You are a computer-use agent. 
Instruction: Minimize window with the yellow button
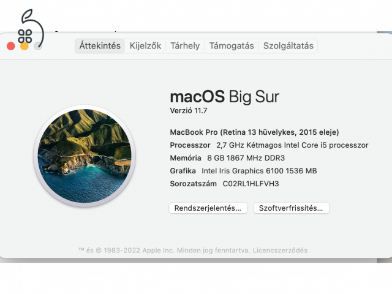click(x=24, y=46)
